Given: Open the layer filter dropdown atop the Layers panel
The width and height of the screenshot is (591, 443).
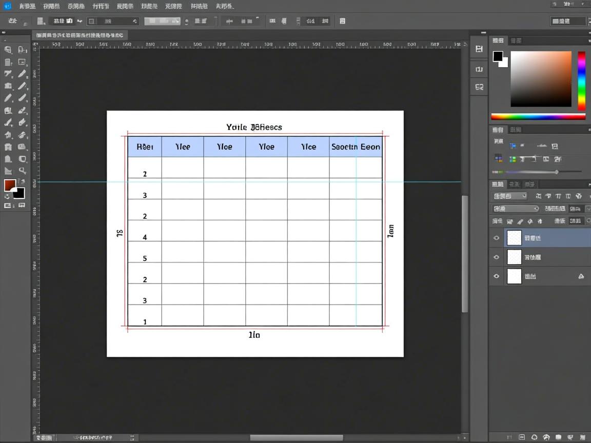Looking at the screenshot, I should pyautogui.click(x=509, y=196).
